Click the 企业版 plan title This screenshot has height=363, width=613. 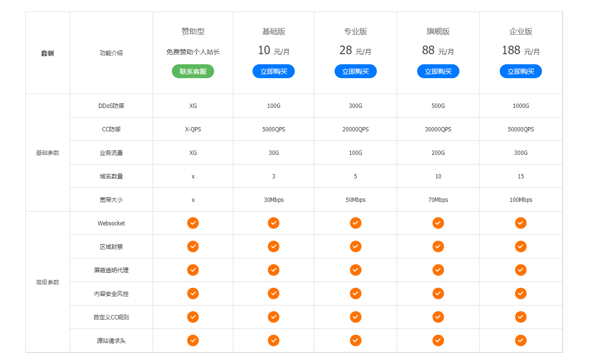(x=521, y=32)
